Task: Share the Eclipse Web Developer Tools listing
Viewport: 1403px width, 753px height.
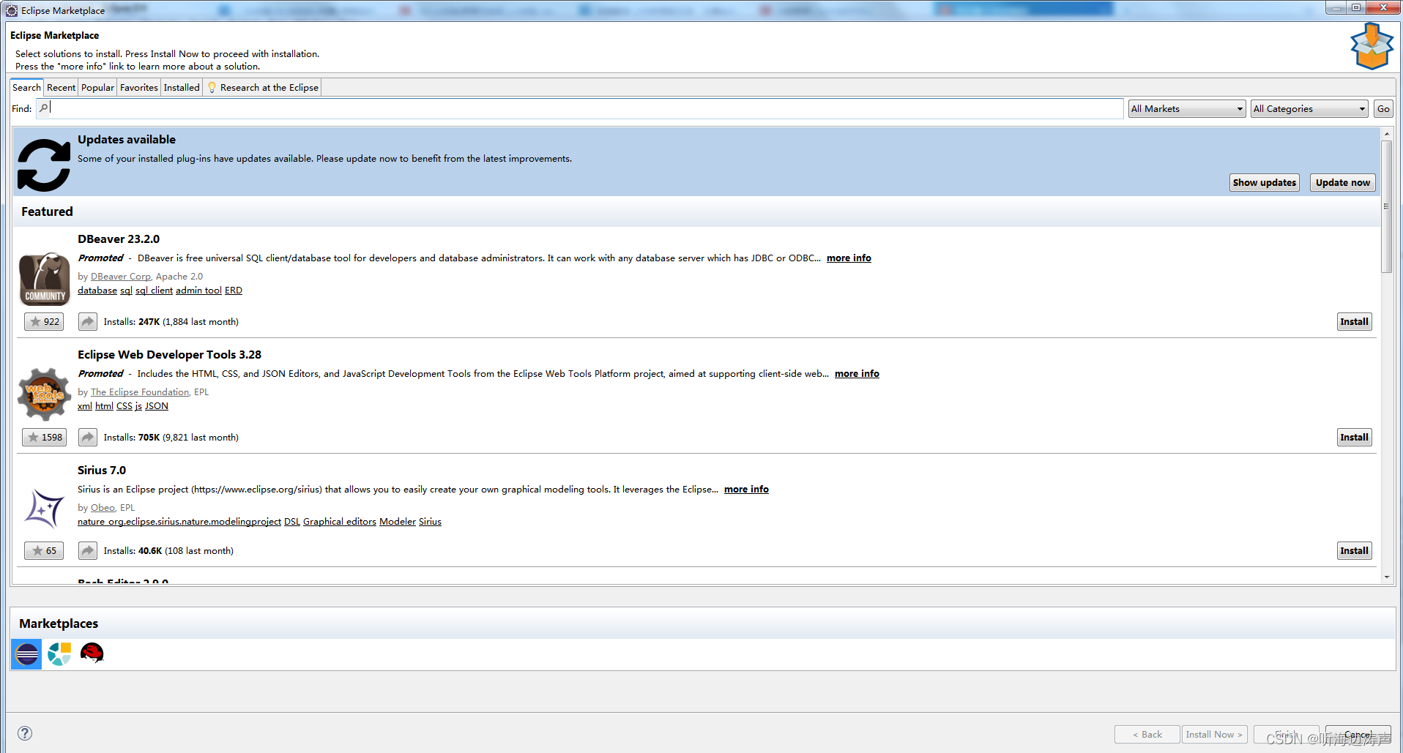Action: click(87, 437)
